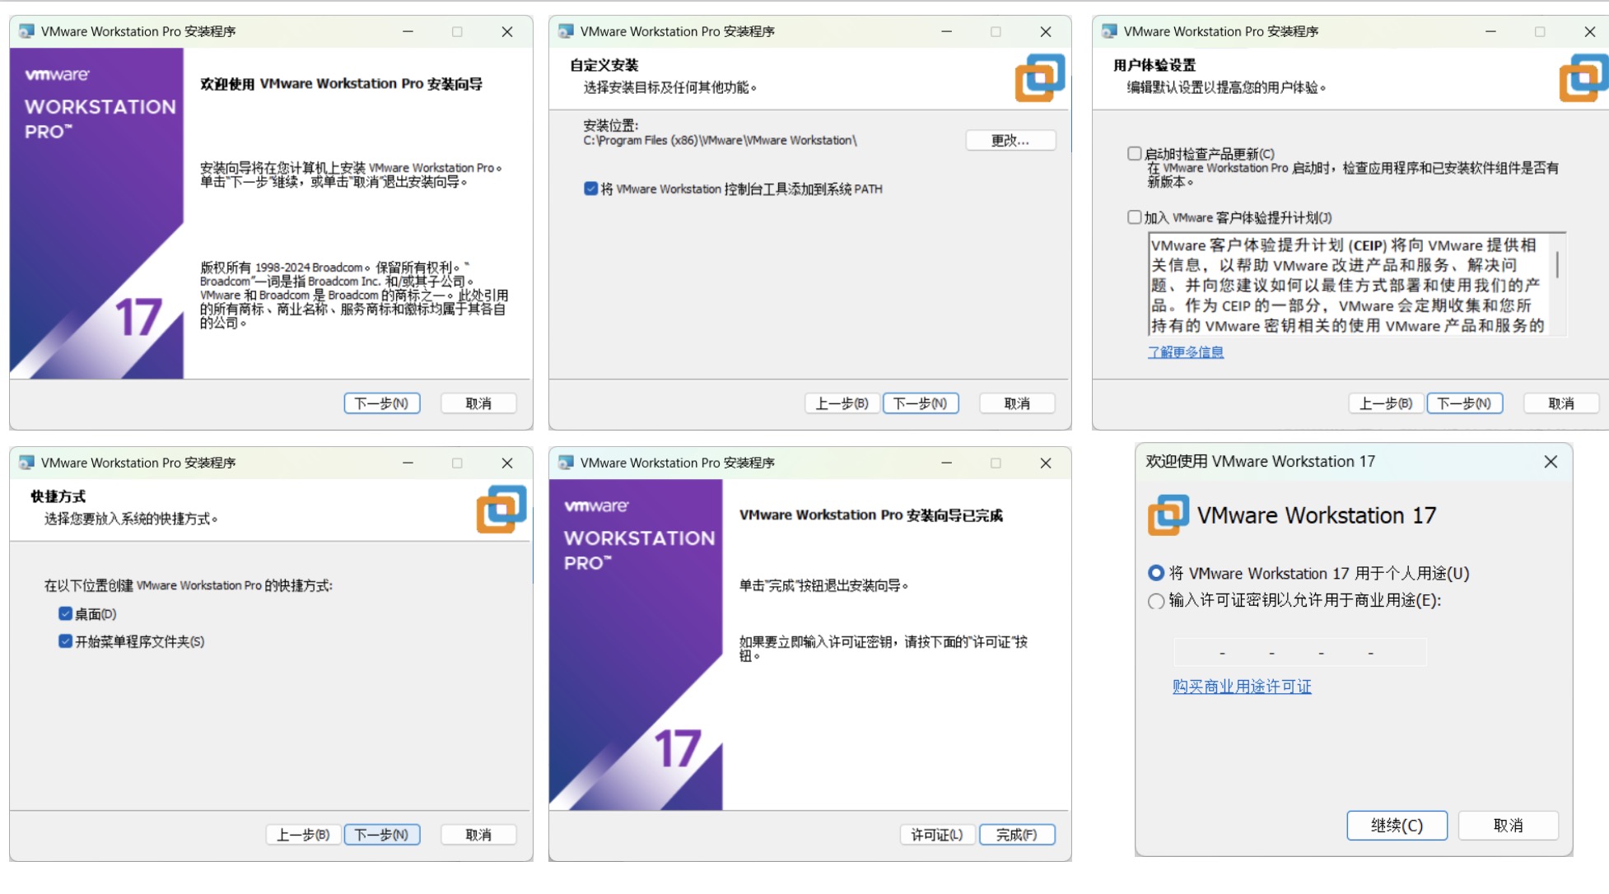
Task: Click the VMware logo icon in 用户体验设置 header
Action: [x=1583, y=77]
